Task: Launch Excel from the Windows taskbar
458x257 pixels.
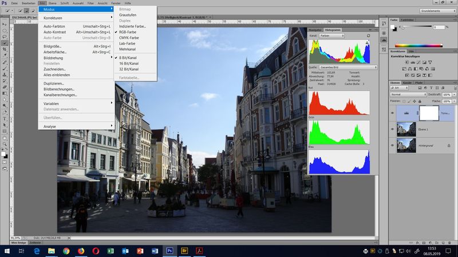Action: pos(110,251)
